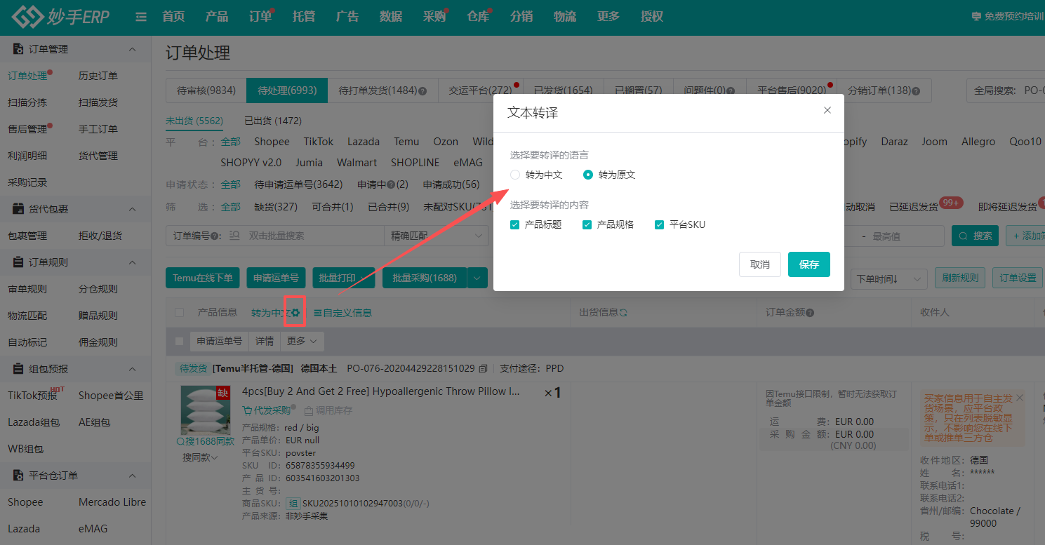Viewport: 1045px width, 545px height.
Task: Close the 文本转译 dialog with X
Action: (x=827, y=110)
